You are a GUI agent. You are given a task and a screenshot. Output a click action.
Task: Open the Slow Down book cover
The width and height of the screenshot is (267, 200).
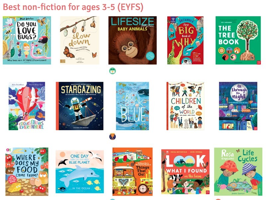point(79,41)
